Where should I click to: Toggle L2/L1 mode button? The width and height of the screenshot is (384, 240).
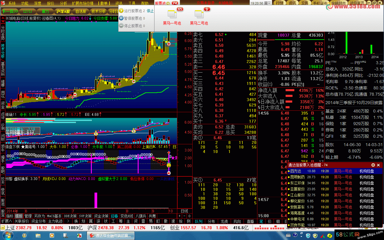click(27, 12)
